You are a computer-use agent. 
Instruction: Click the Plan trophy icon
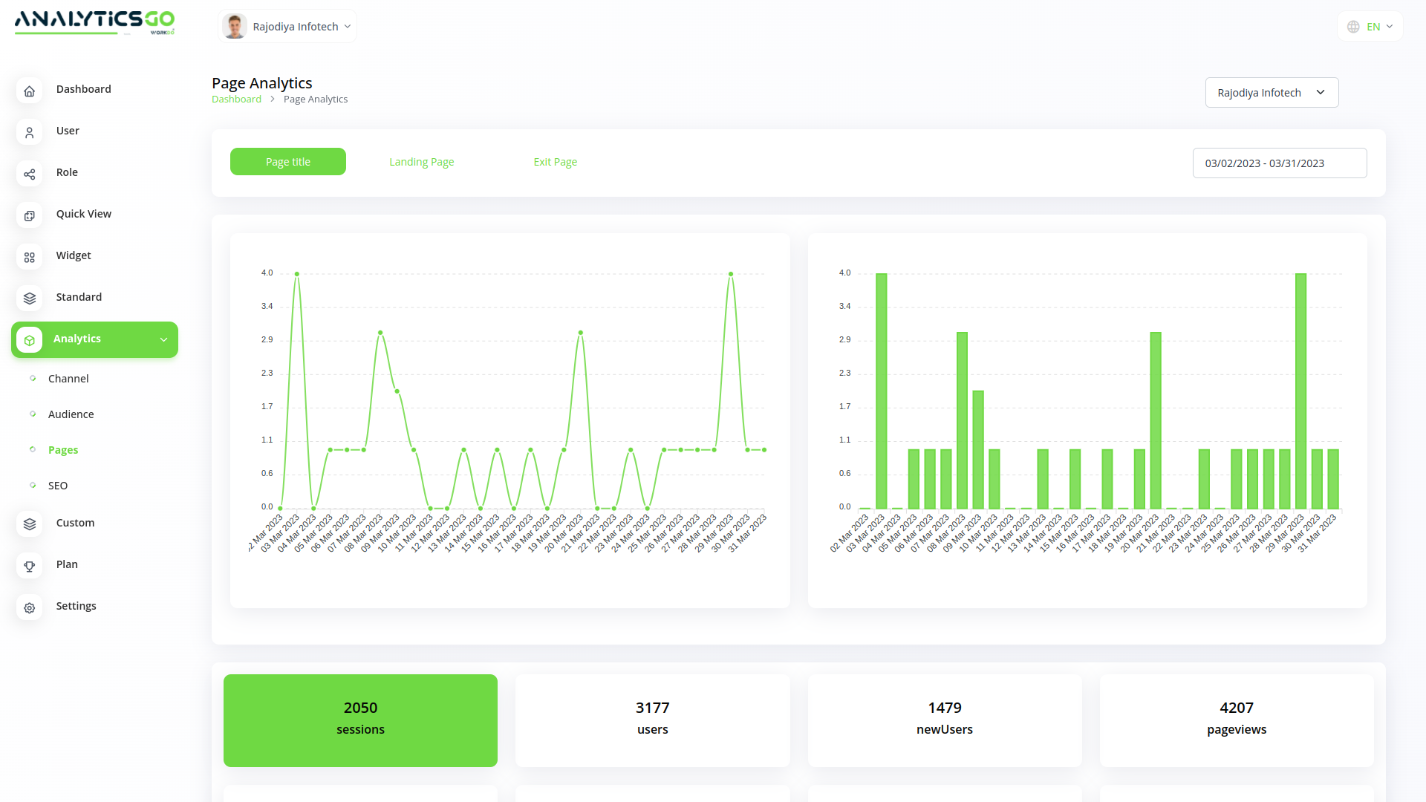tap(30, 567)
